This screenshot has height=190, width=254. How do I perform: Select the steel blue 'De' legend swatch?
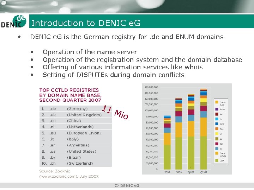coord(217,148)
